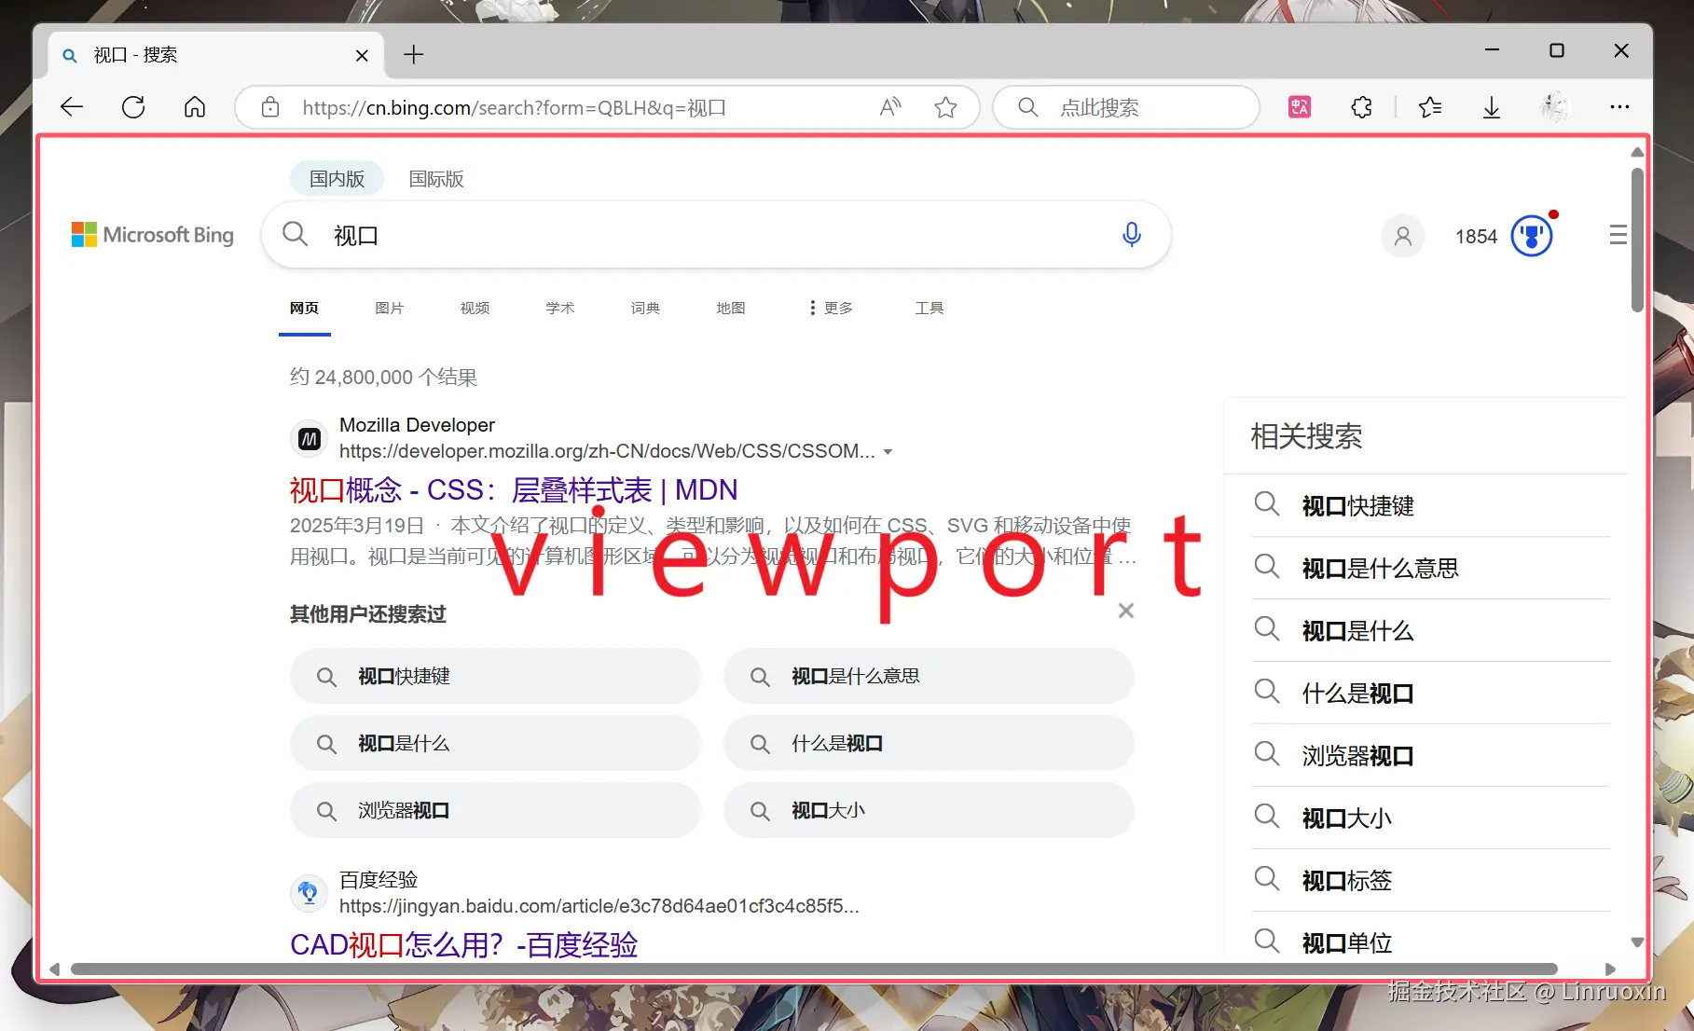Open Microsoft Rewards trophy badge
Screen dimensions: 1694x1031
tap(1532, 235)
